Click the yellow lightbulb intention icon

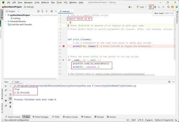point(70,22)
